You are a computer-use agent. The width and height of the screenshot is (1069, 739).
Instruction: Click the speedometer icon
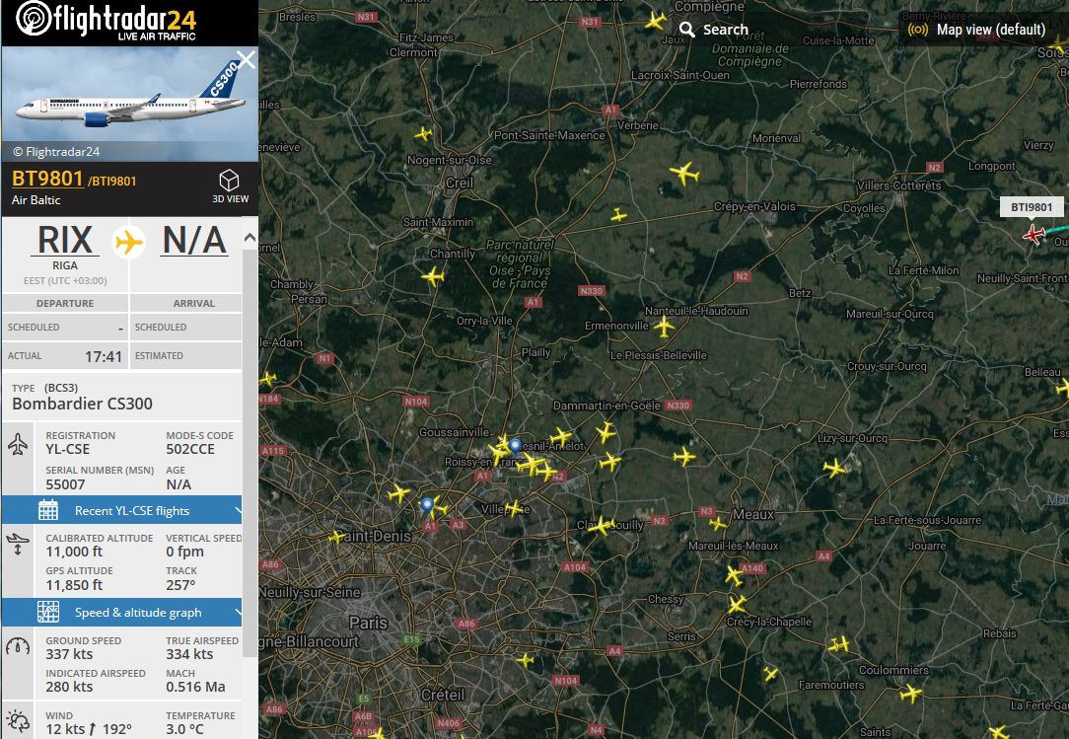pyautogui.click(x=18, y=646)
